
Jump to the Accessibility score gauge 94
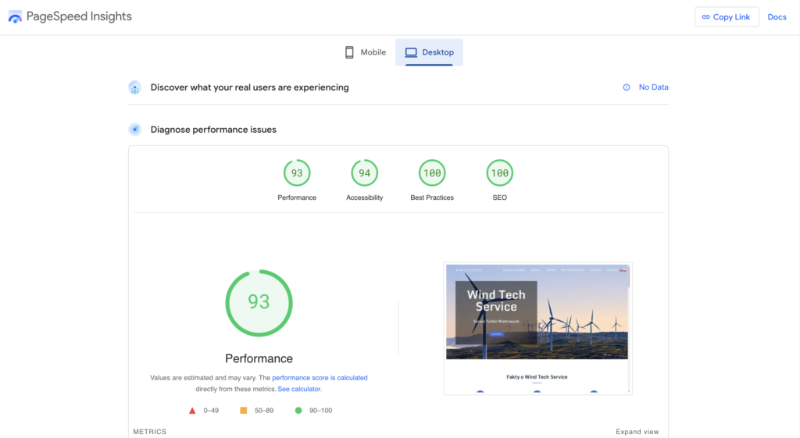pyautogui.click(x=364, y=173)
